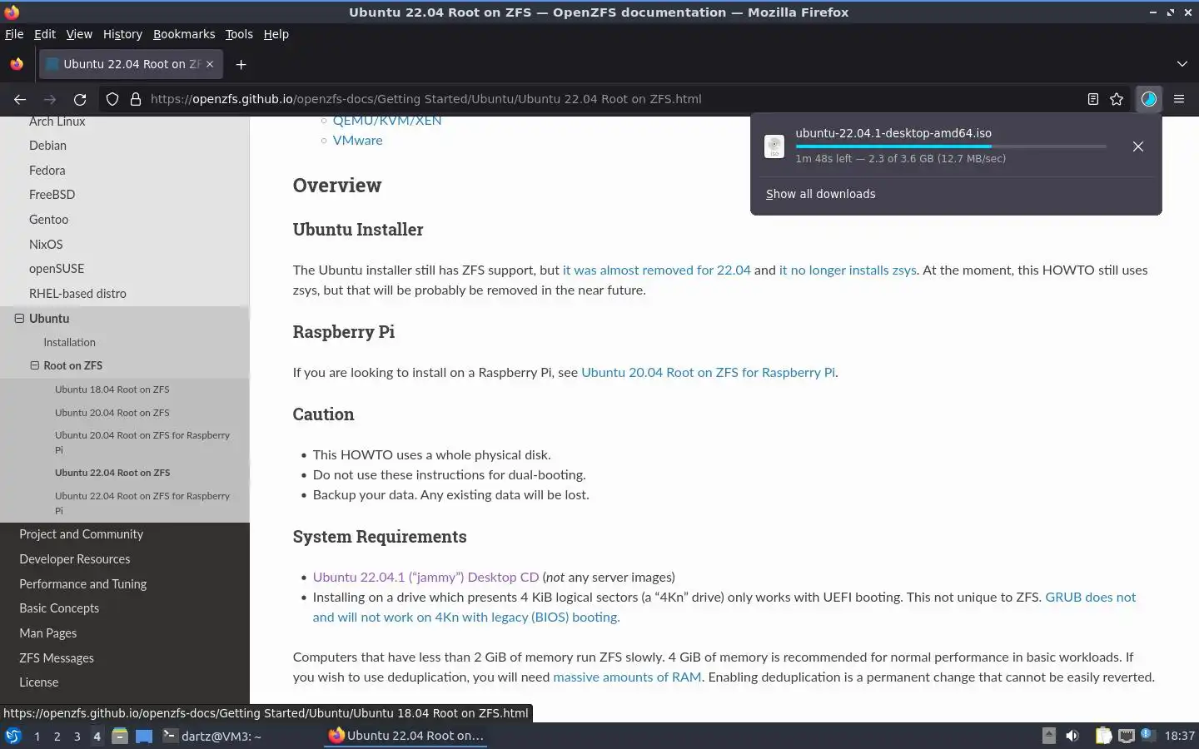
Task: Open Man Pages section
Action: [48, 633]
